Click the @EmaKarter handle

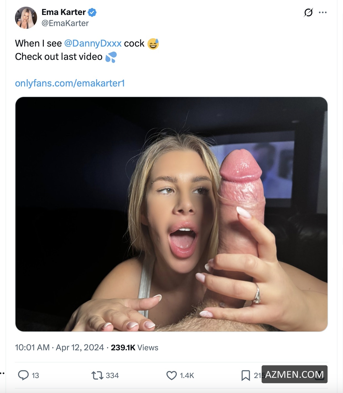tap(65, 23)
